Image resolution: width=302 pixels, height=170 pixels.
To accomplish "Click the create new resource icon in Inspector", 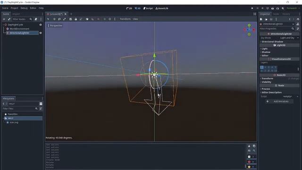I will pyautogui.click(x=261, y=19).
